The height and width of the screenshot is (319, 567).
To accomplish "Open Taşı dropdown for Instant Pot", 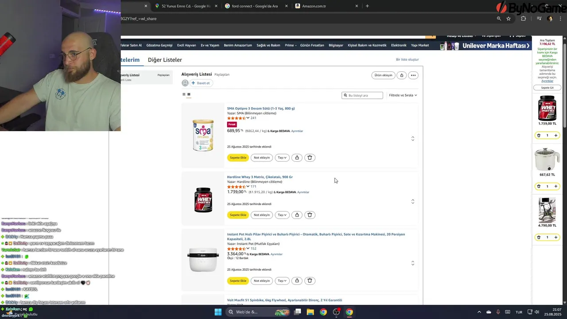I will point(282,280).
